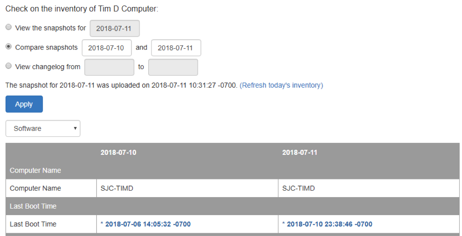Click the Computer Name section header row
The height and width of the screenshot is (236, 462).
[x=35, y=170]
